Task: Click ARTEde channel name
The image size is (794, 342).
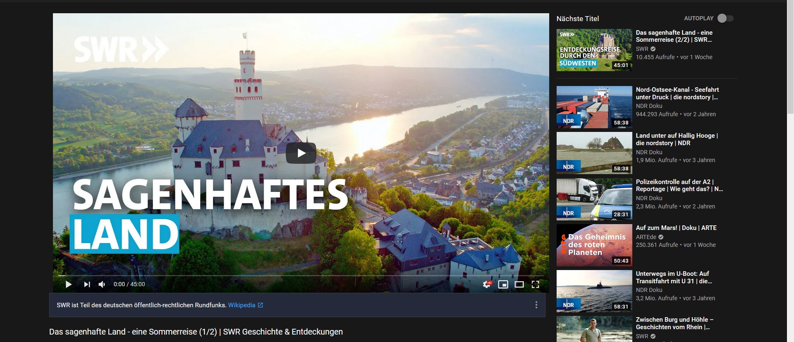Action: click(646, 237)
